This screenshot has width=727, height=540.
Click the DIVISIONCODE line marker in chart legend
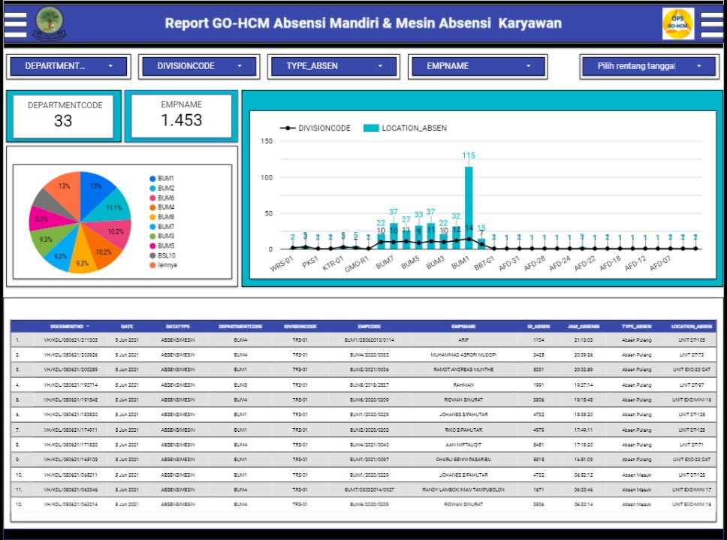pos(286,128)
